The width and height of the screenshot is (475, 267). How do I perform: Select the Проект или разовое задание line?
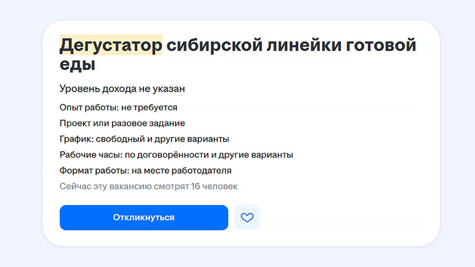point(122,123)
